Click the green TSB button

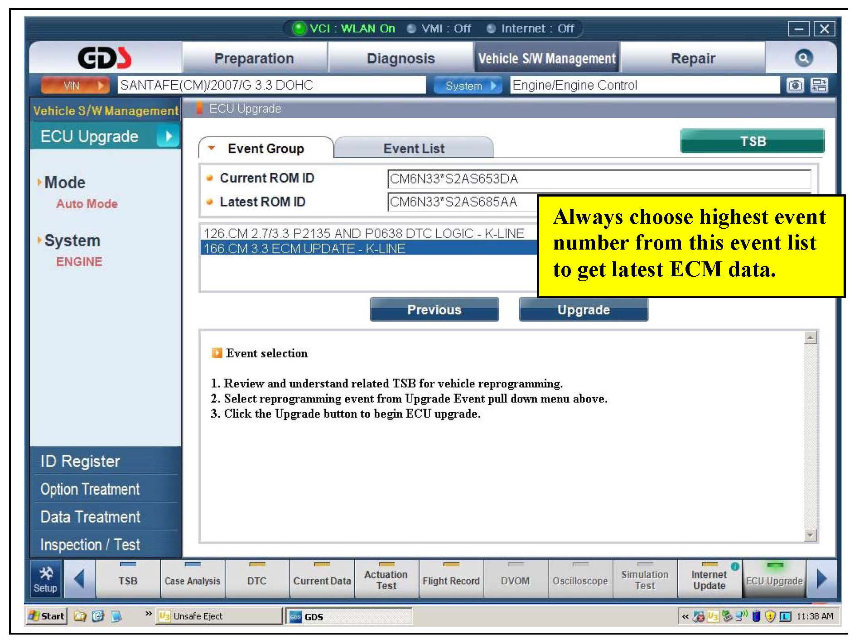click(x=752, y=141)
